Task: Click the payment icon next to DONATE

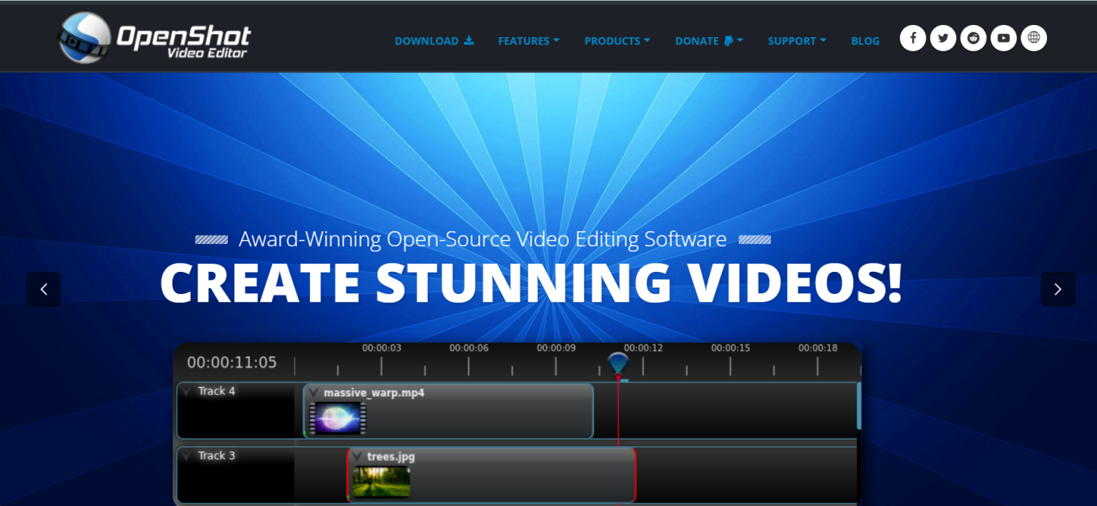Action: tap(728, 41)
